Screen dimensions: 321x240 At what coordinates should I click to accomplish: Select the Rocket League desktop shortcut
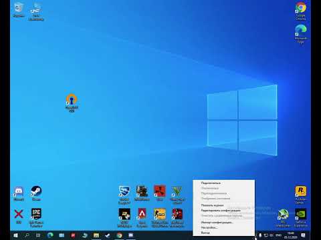[124, 195]
